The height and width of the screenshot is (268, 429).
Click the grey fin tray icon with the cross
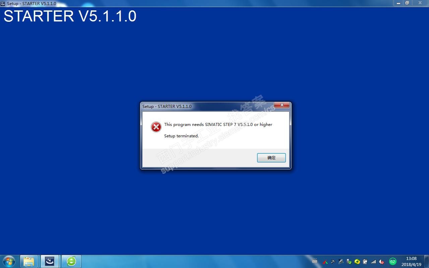click(x=341, y=262)
